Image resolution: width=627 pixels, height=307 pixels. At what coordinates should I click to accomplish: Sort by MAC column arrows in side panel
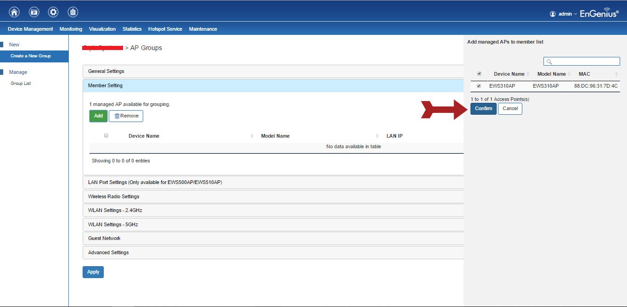616,74
